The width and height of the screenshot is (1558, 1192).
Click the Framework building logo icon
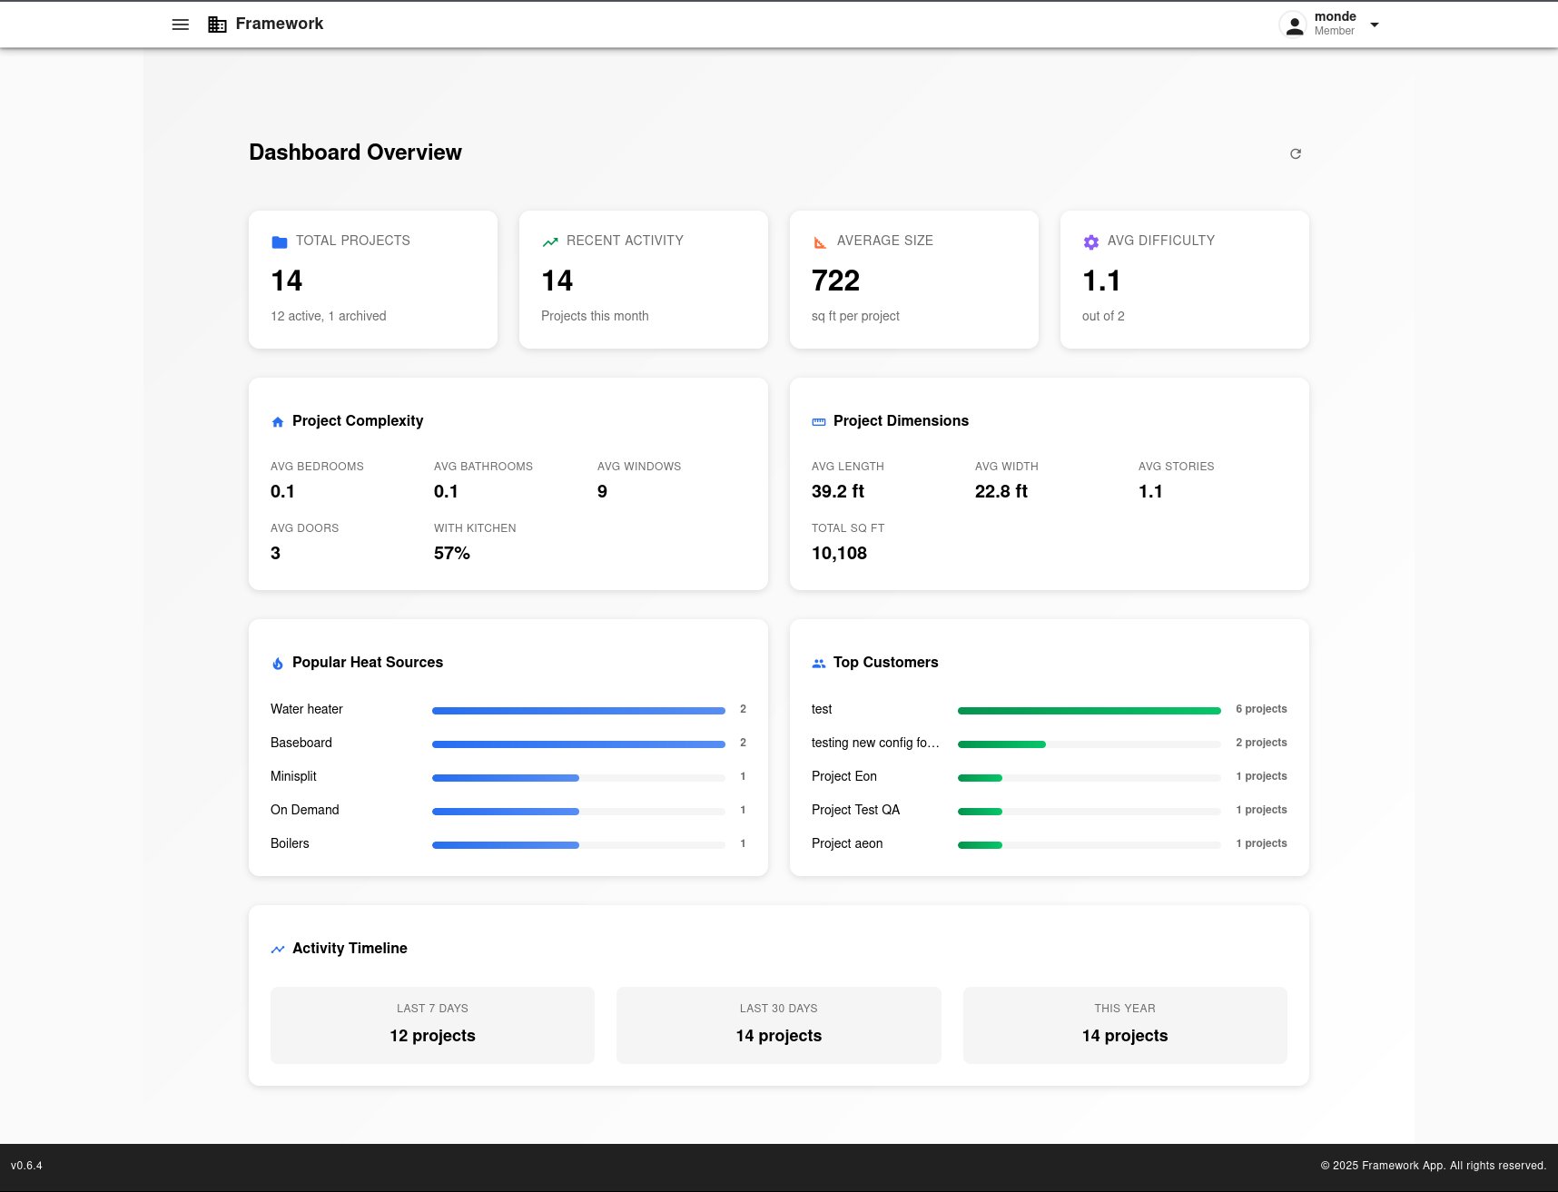click(217, 25)
